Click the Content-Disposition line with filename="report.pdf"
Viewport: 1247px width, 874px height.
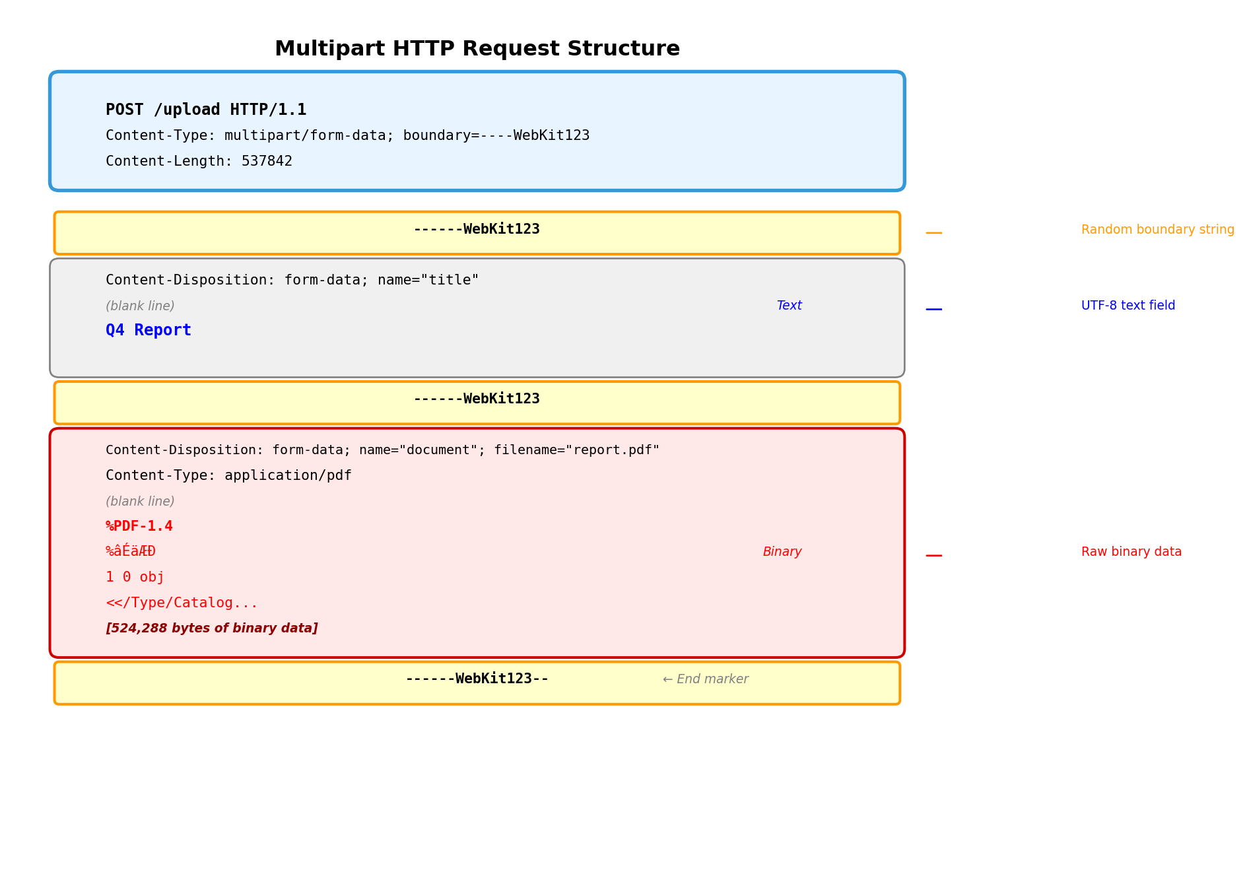382,450
